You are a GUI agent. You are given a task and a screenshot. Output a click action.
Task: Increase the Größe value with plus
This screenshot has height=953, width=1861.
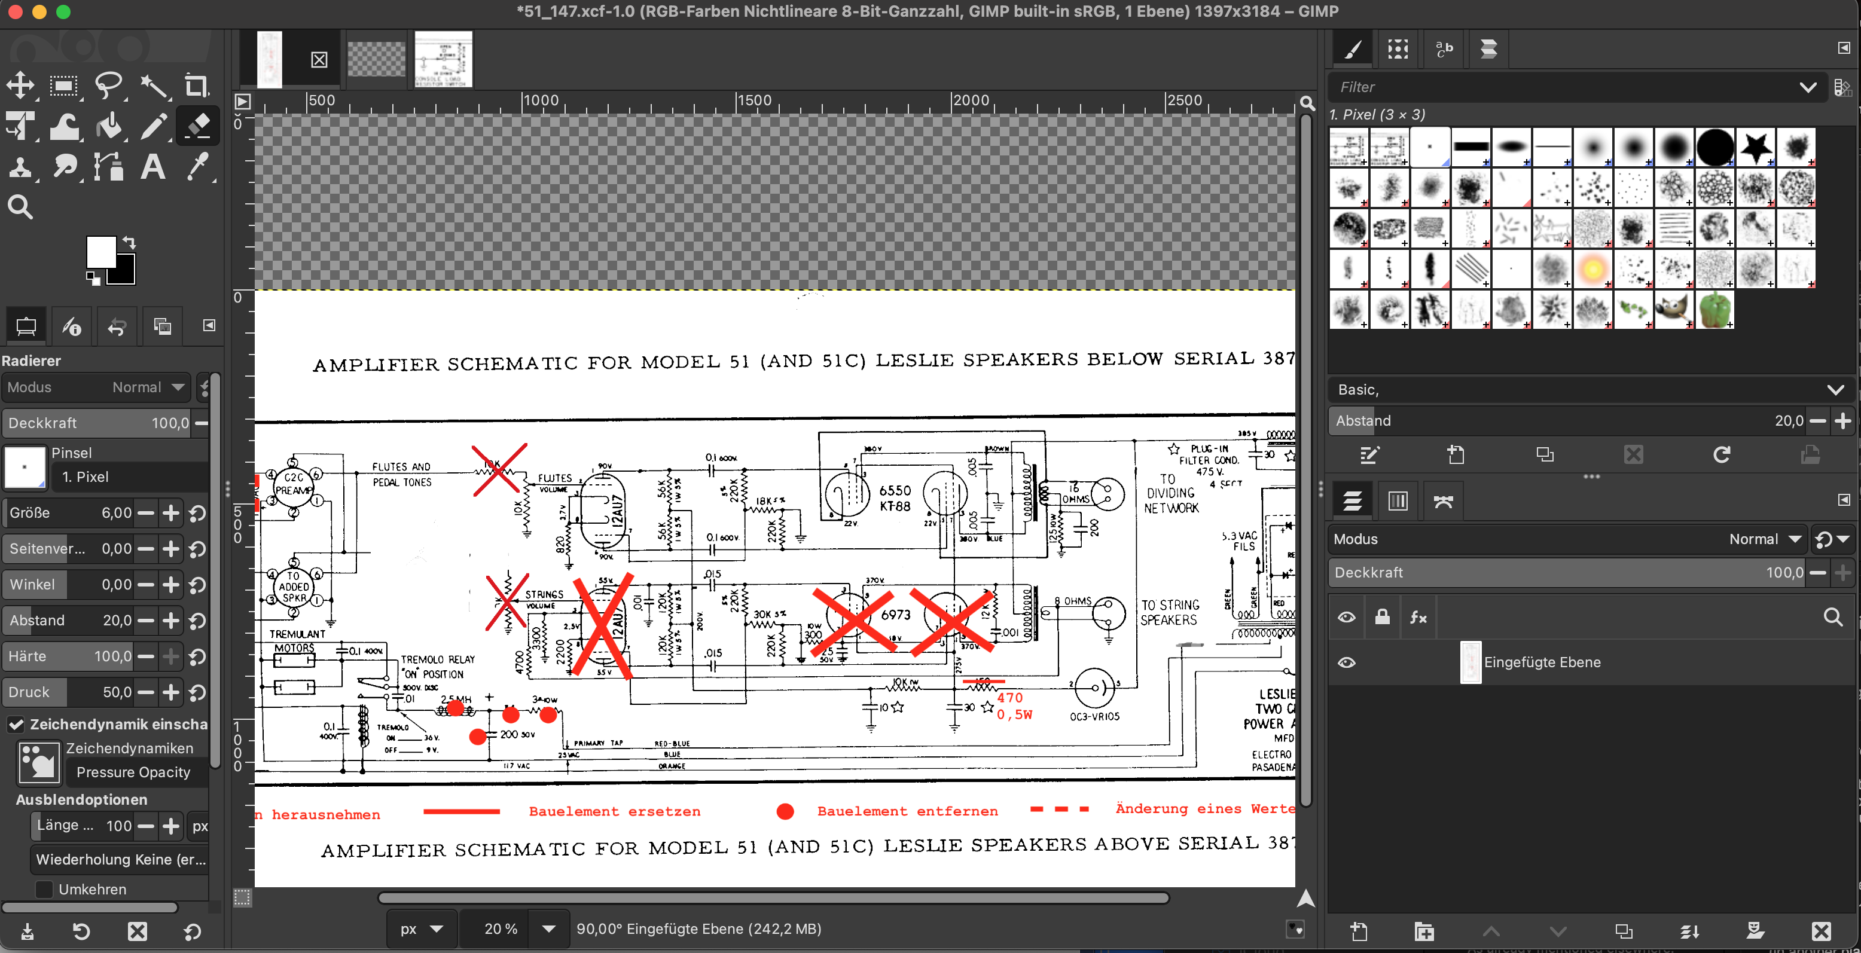pos(171,513)
